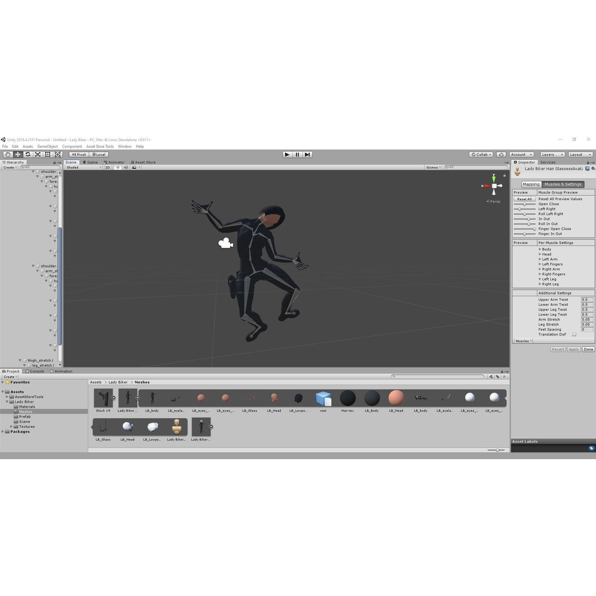Select the combined Transform tool
This screenshot has height=596, width=596.
pos(58,155)
